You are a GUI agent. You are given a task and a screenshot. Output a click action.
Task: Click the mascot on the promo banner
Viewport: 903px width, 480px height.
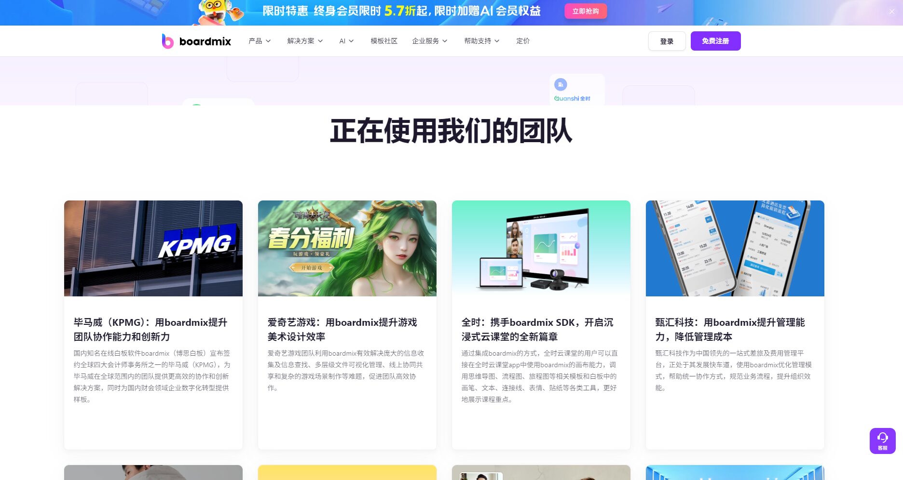click(x=216, y=12)
